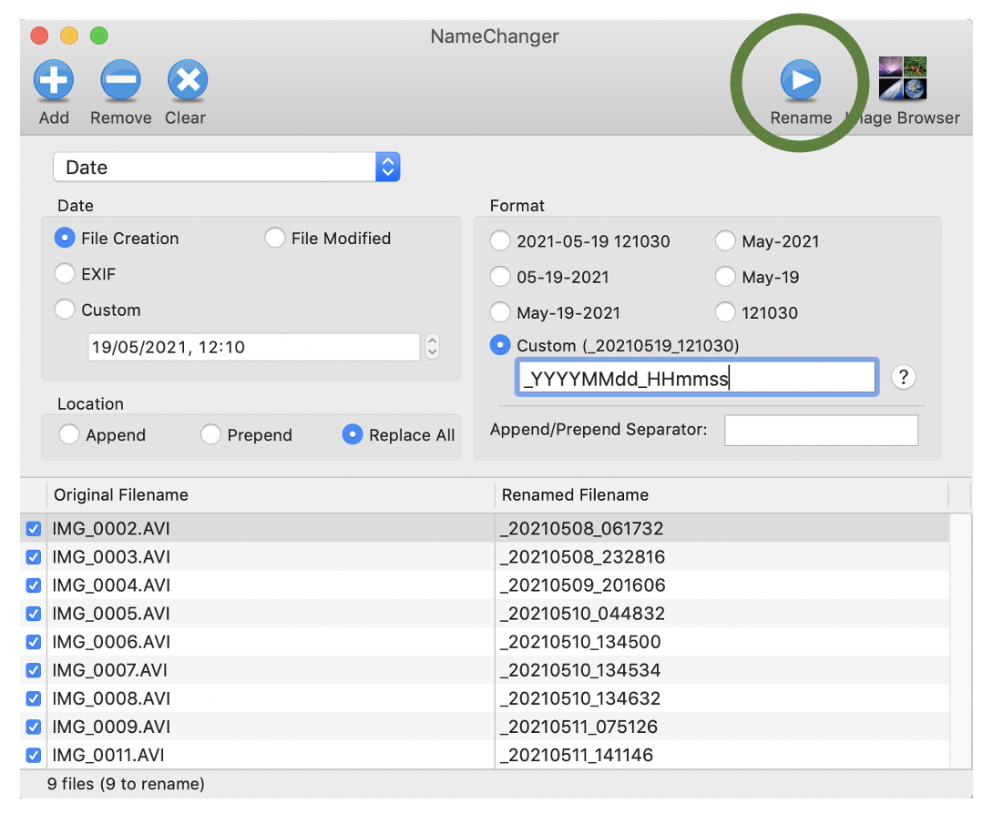
Task: Select the Replace All location option
Action: pyautogui.click(x=353, y=434)
